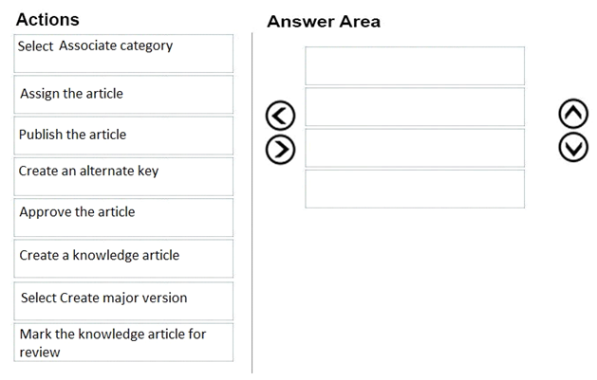Click the 'Answer Area' heading
This screenshot has width=597, height=380.
pyautogui.click(x=324, y=21)
